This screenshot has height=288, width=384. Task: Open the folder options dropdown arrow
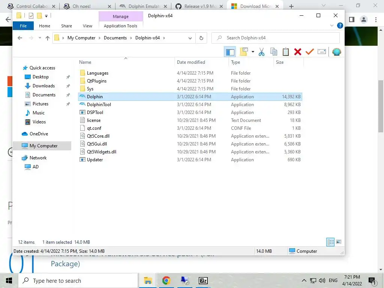tap(253, 52)
